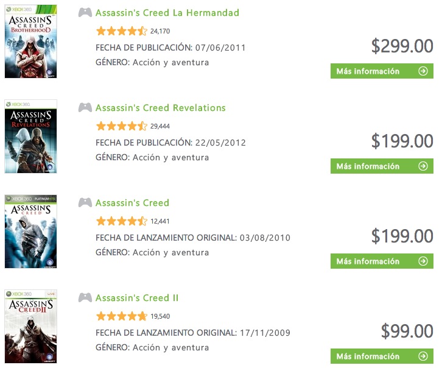
Task: Click controller icon next to Assassin's Creed II
Action: (x=85, y=298)
